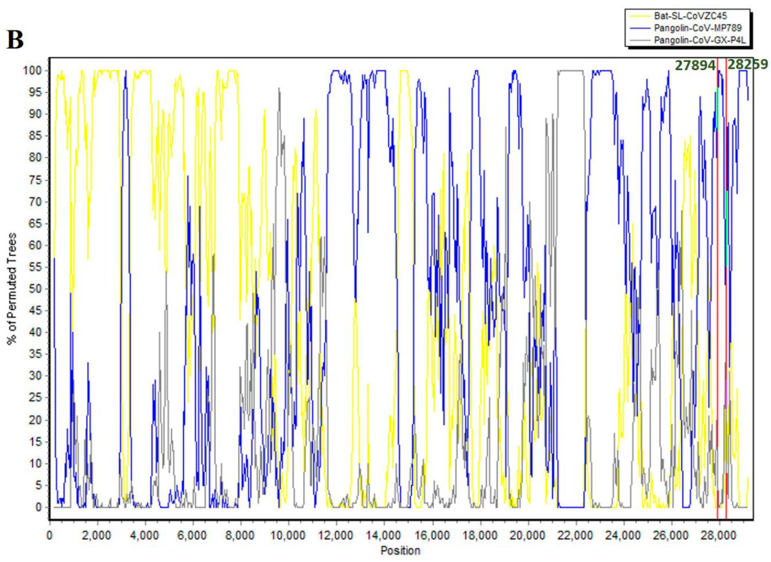Click the 28,000 x-axis tick label
771x562 pixels.
coord(719,535)
